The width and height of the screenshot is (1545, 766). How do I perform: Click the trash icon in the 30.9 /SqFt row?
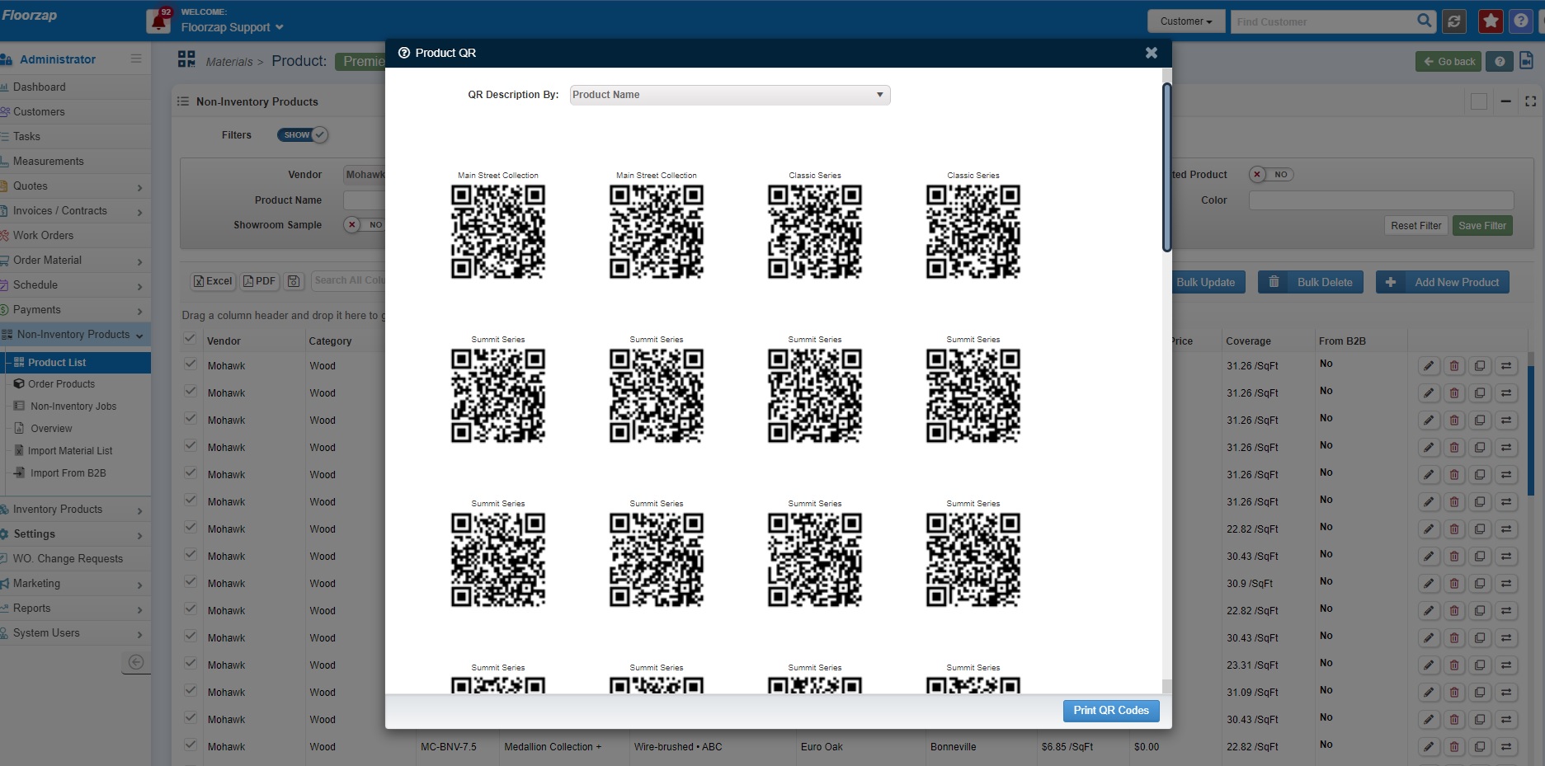[1454, 584]
